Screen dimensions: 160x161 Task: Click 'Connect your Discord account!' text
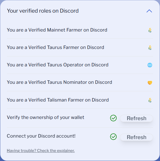[41, 136]
